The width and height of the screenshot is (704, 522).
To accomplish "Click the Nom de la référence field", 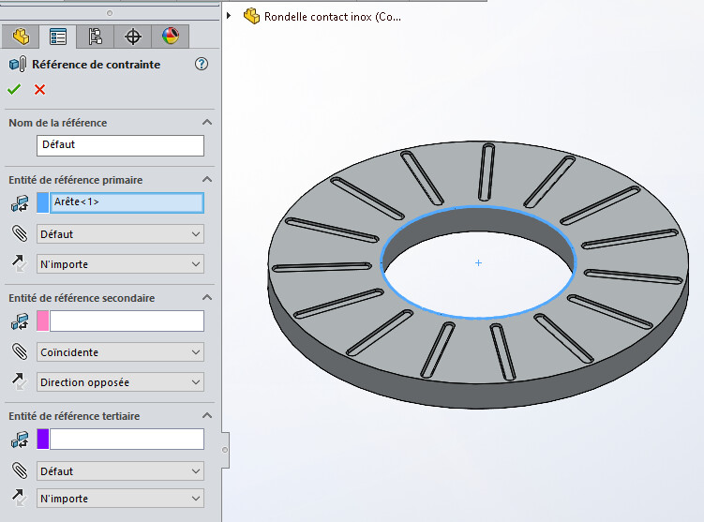I will coord(120,145).
